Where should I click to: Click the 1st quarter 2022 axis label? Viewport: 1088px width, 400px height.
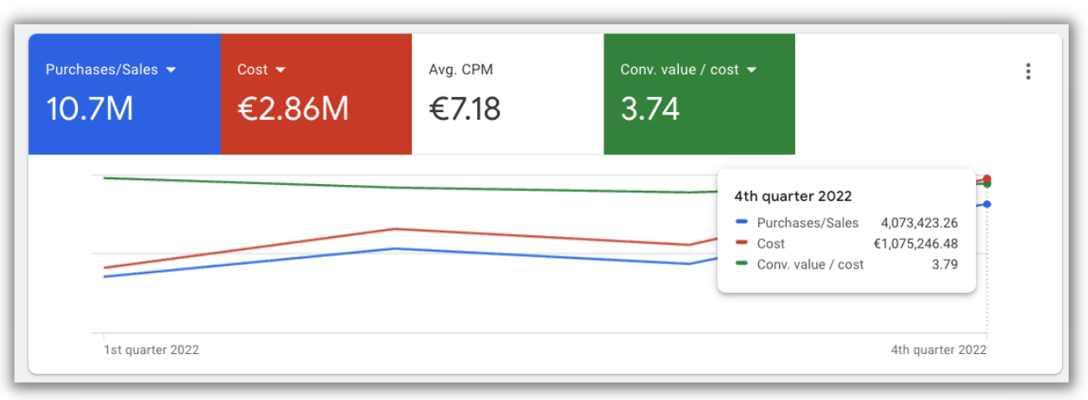point(151,350)
